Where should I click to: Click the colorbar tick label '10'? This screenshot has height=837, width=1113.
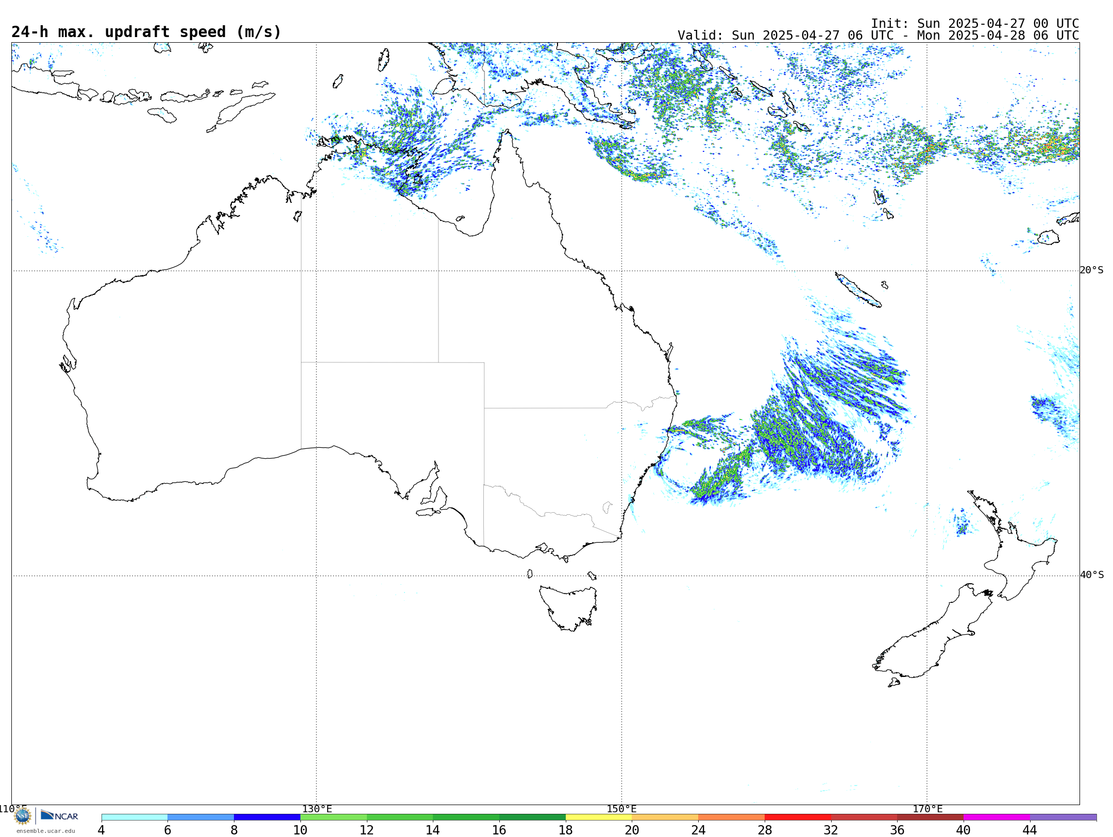click(x=300, y=830)
